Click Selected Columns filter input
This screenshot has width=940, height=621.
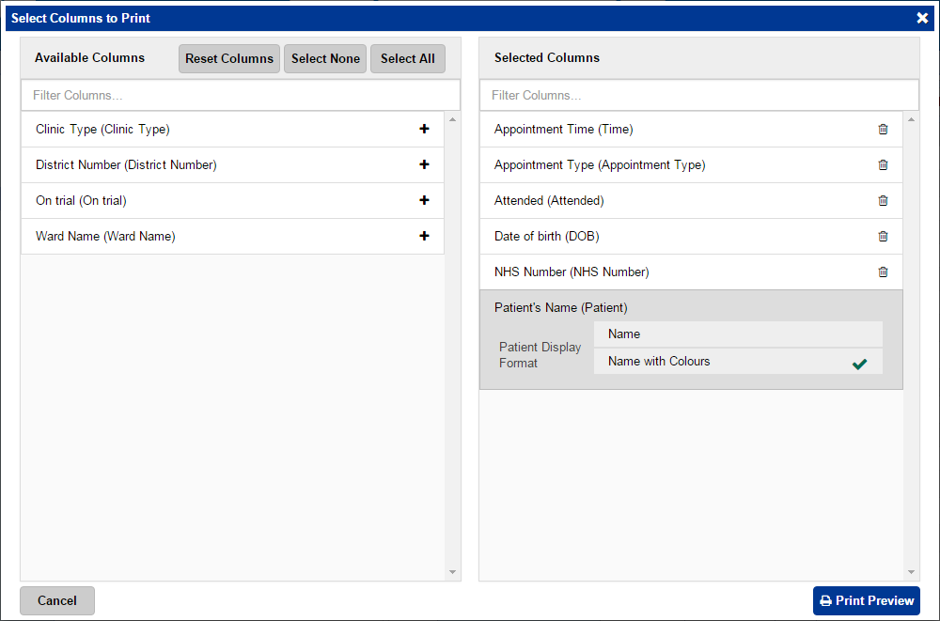698,96
